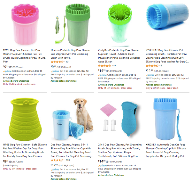Expand the Anipaw star rating dropdown arrow
The image size is (192, 183).
tap(65, 160)
